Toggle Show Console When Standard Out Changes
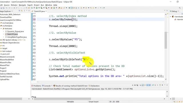This screenshot has width=183, height=103. tap(148, 85)
